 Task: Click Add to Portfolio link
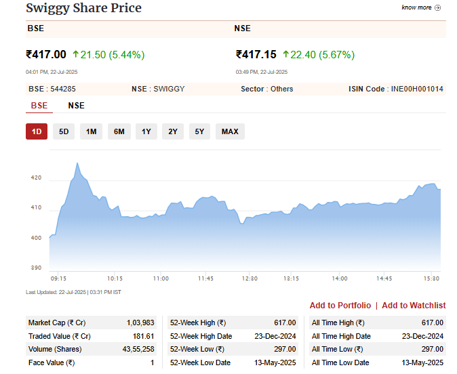click(340, 306)
